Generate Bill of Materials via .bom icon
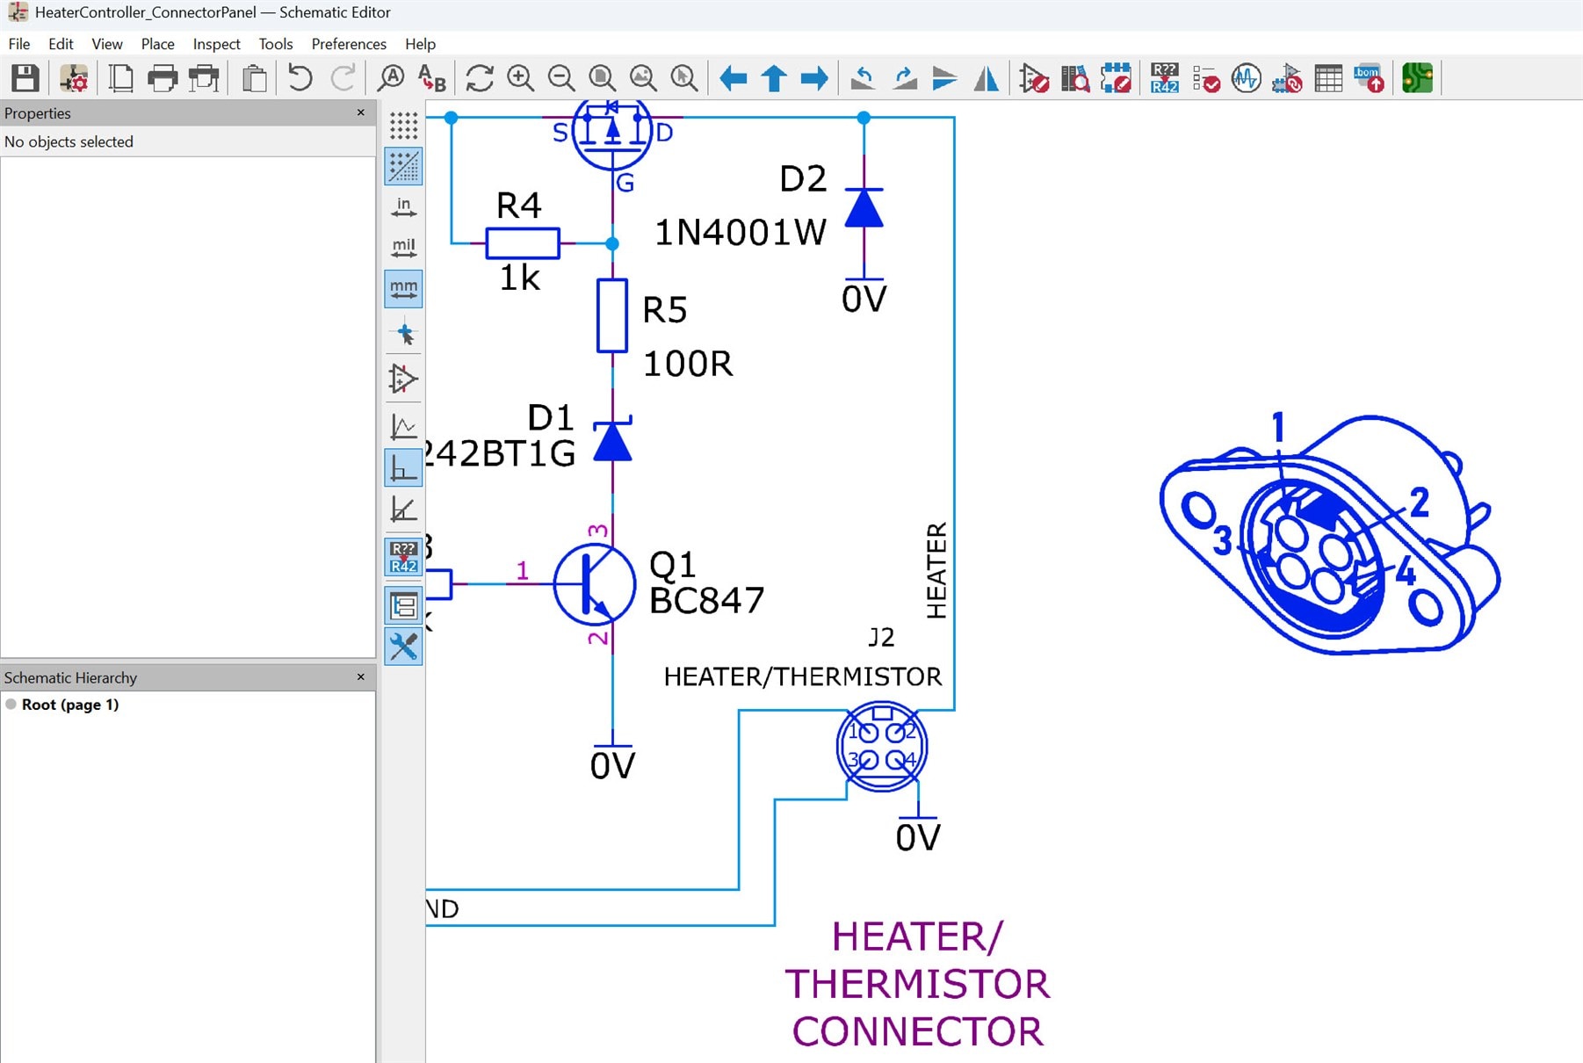Screen dimensions: 1583x1063 click(x=1369, y=78)
